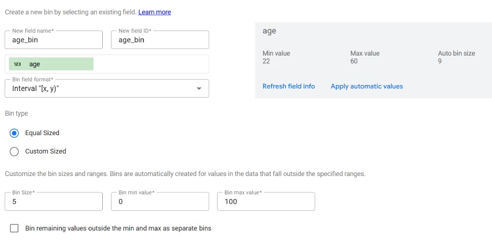
Task: Choose the Custom Sized radio button
Action: coord(14,152)
